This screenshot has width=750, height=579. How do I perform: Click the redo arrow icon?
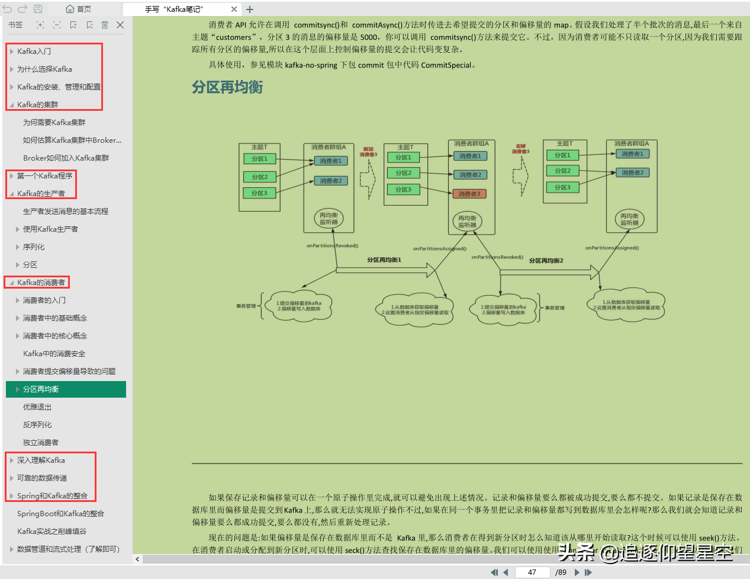coord(22,9)
